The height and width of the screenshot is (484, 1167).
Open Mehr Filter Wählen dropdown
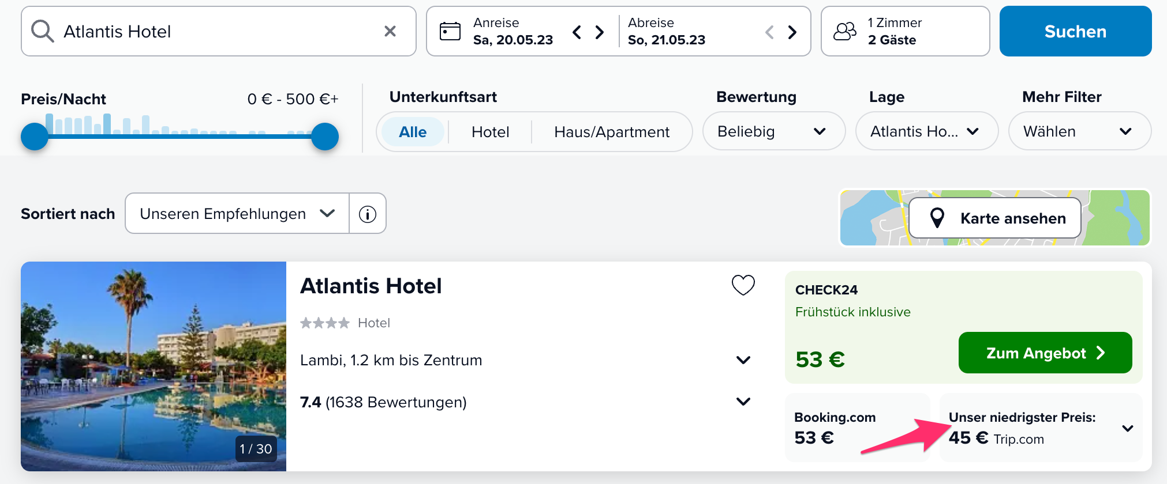(x=1079, y=131)
